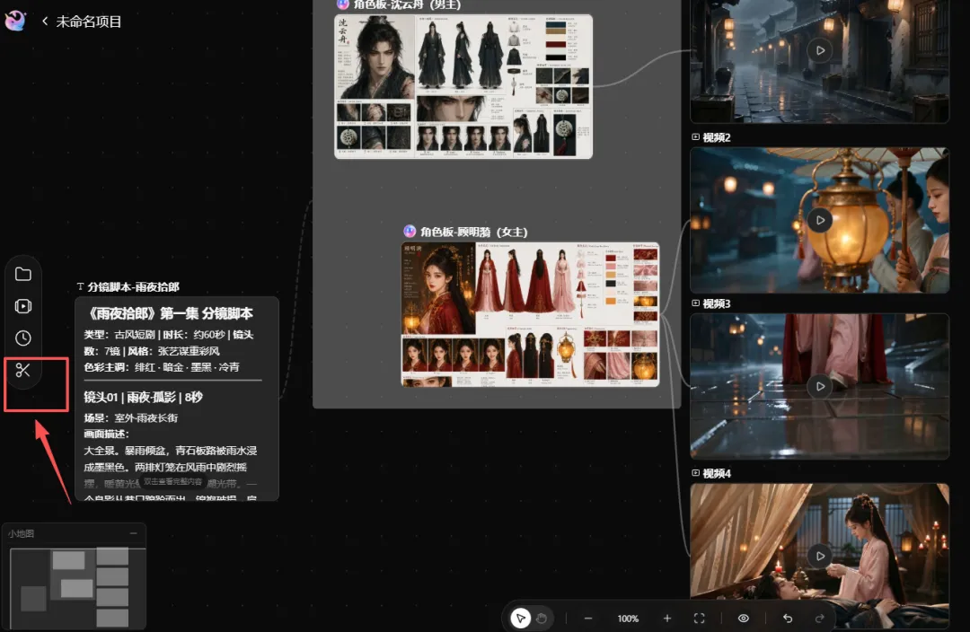Image resolution: width=970 pixels, height=632 pixels.
Task: Play 视频2 lantern video
Action: point(820,220)
